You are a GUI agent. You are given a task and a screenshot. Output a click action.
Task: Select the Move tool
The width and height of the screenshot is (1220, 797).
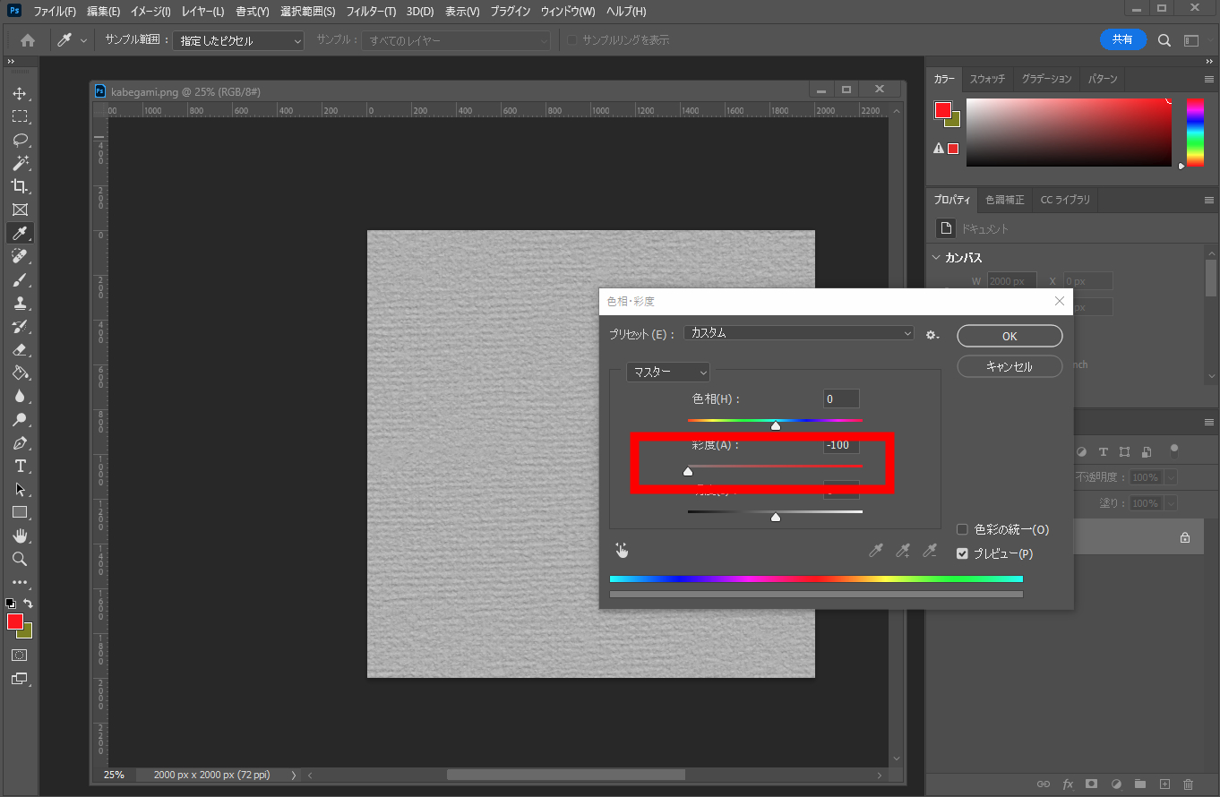(x=20, y=93)
